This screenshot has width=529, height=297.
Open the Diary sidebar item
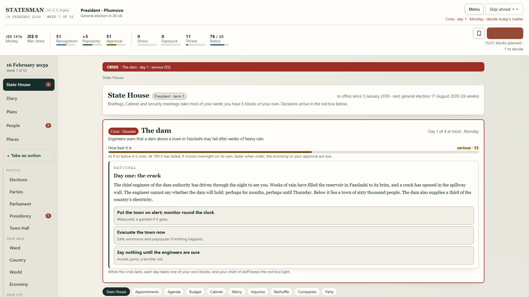tap(29, 98)
